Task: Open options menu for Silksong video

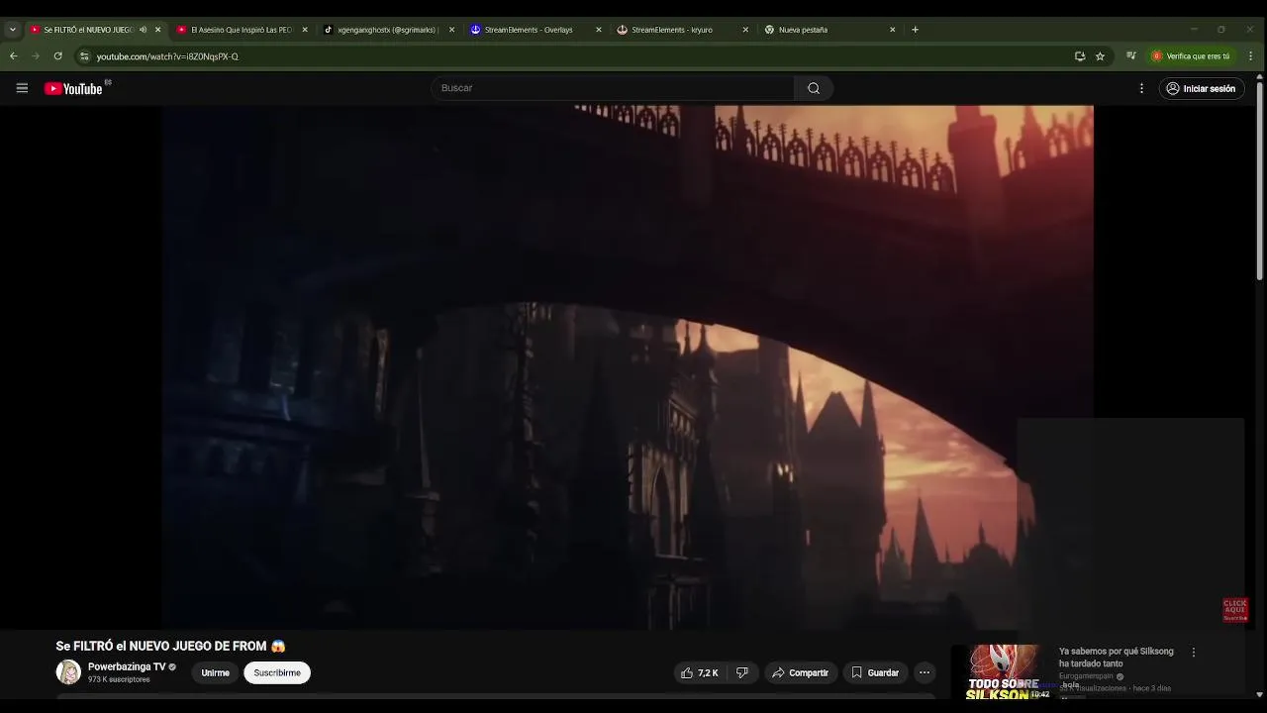Action: tap(1194, 653)
